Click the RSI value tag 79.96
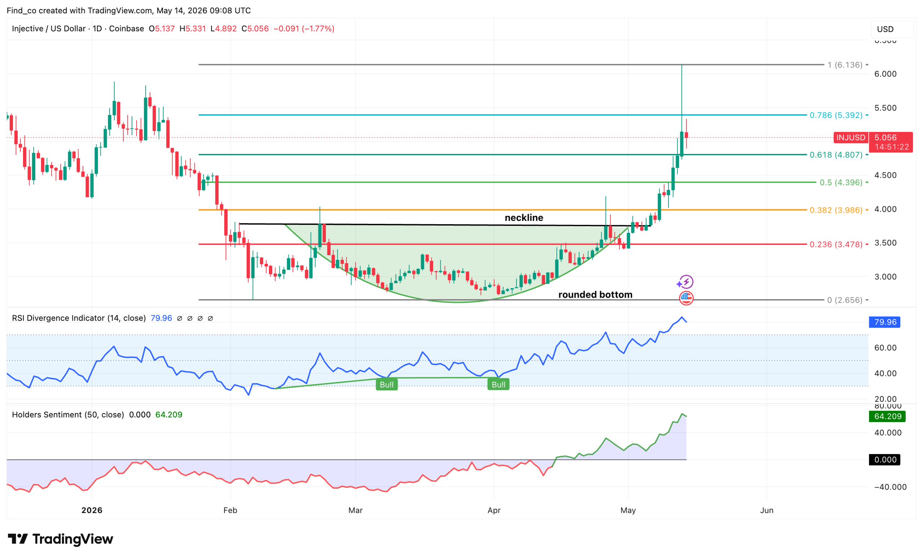The width and height of the screenshot is (923, 559). [x=884, y=322]
